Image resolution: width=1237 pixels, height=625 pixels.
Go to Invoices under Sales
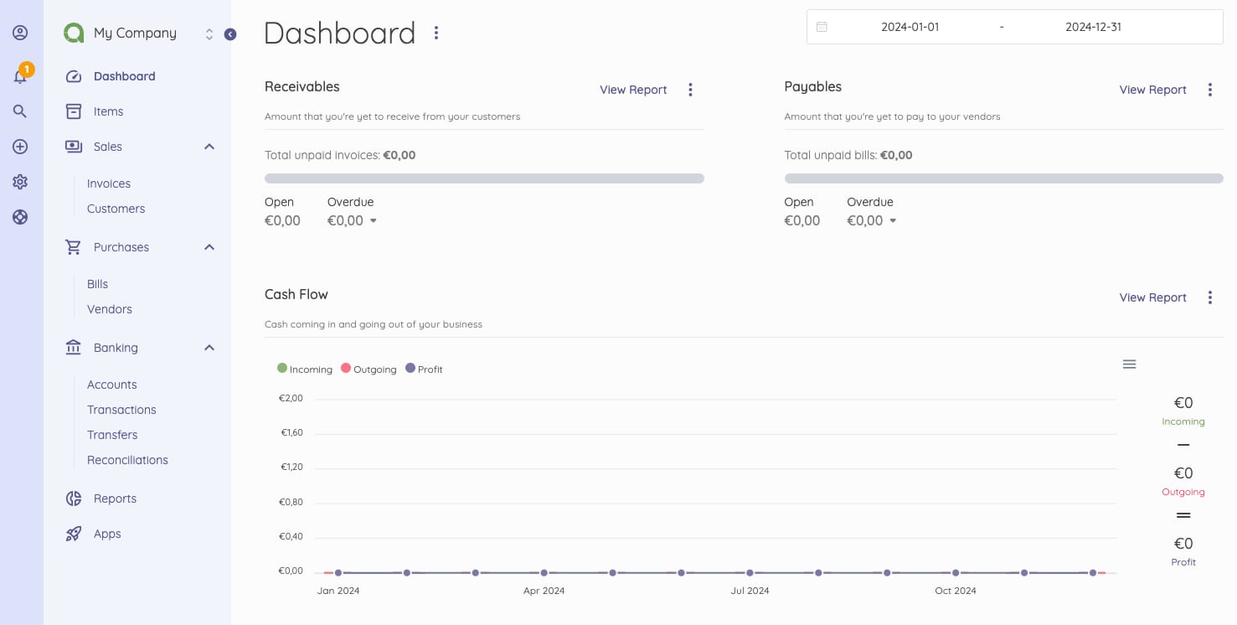click(109, 183)
